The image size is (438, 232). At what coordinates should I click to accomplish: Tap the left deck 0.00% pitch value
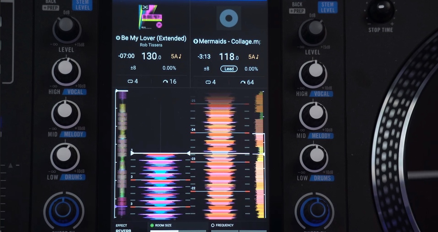169,68
